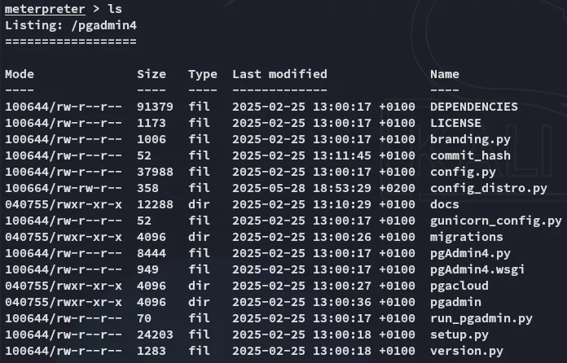Select config.py in the listing
Image resolution: width=567 pixels, height=363 pixels.
pos(459,172)
